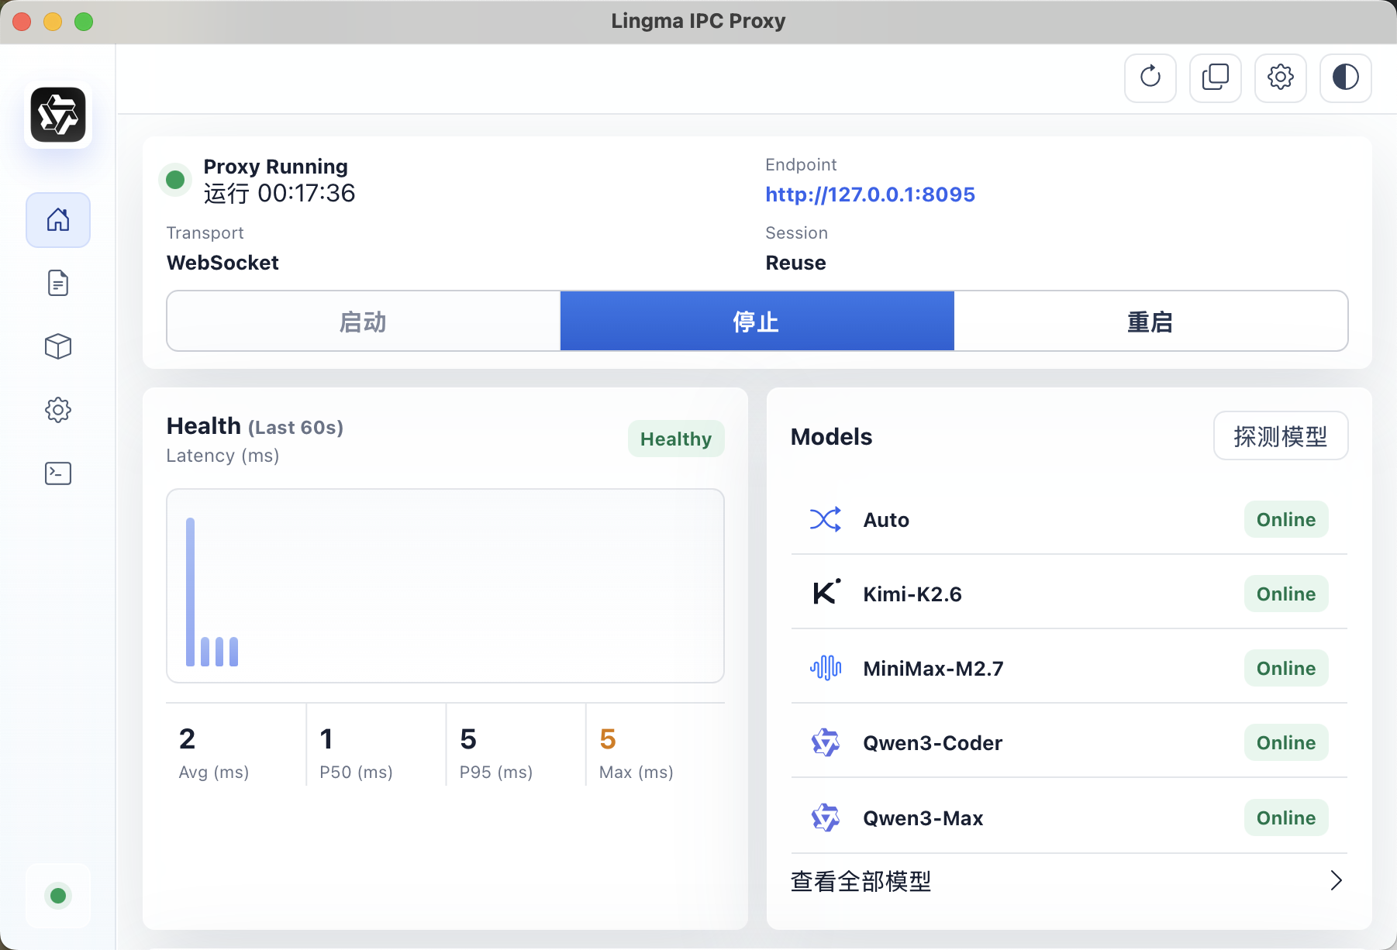Screen dimensions: 1397x950
Task: Select the Kimi-K2.6 model name
Action: point(912,594)
